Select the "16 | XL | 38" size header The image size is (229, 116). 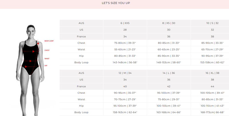pyautogui.click(x=212, y=73)
